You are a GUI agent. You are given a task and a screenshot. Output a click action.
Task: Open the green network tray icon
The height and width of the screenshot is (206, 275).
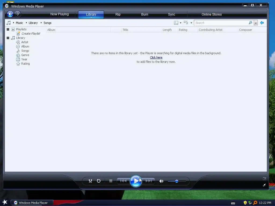250,203
